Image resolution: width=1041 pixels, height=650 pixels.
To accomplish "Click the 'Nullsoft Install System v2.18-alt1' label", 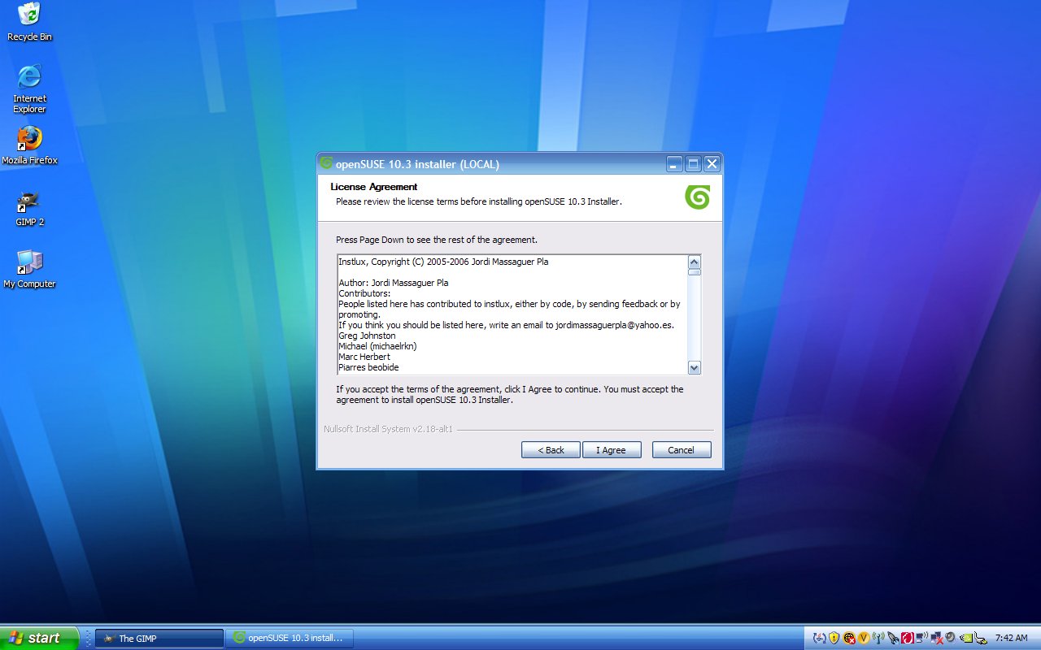I will tap(388, 429).
